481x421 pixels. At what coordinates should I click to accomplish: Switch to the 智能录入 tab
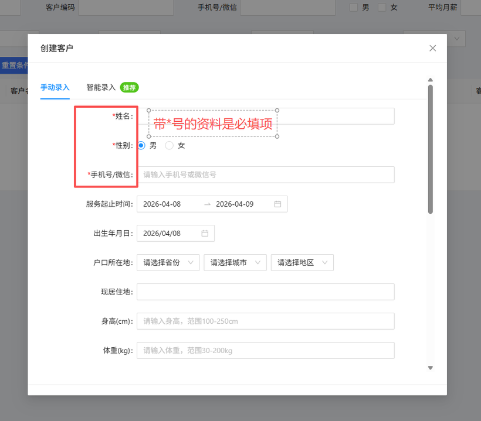coord(101,87)
